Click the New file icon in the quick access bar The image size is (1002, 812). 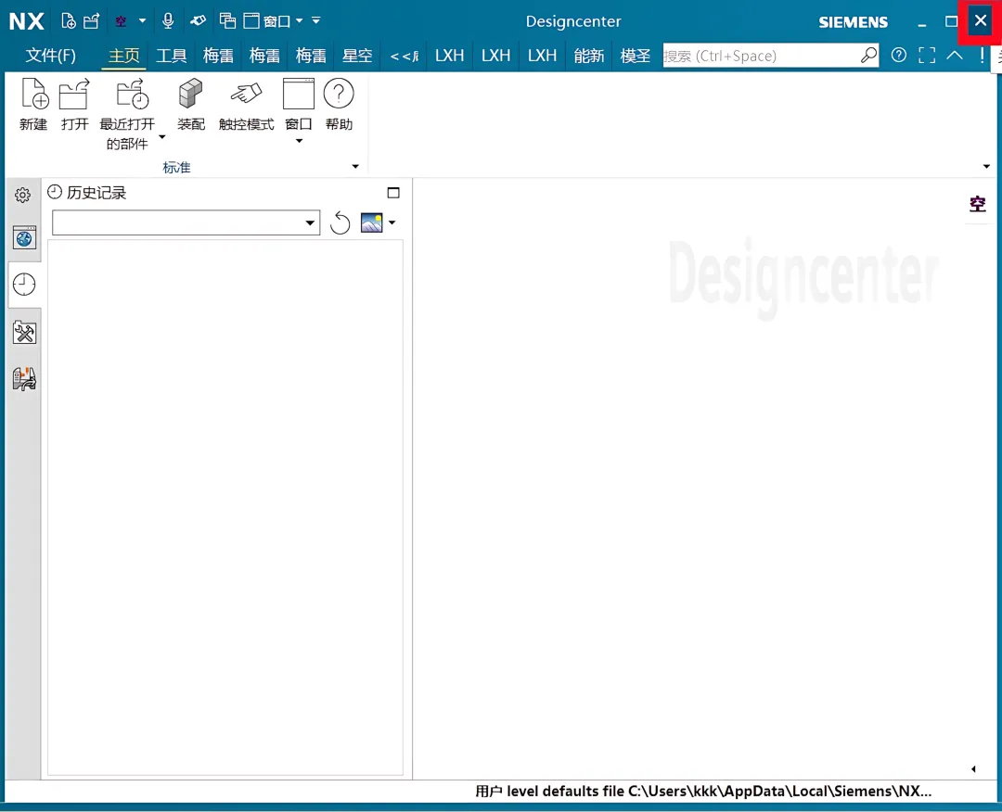coord(68,21)
